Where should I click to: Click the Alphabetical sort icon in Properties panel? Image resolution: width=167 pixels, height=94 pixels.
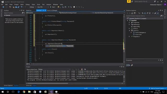[x=129, y=65]
